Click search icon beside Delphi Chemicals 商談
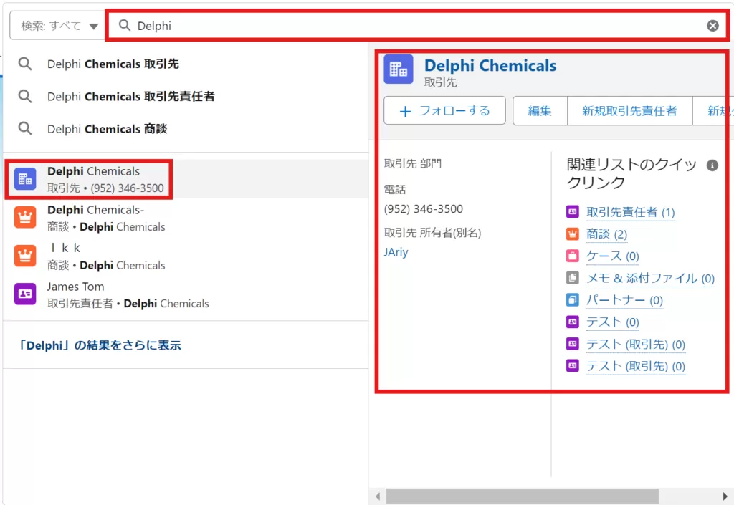This screenshot has height=505, width=734. [25, 129]
